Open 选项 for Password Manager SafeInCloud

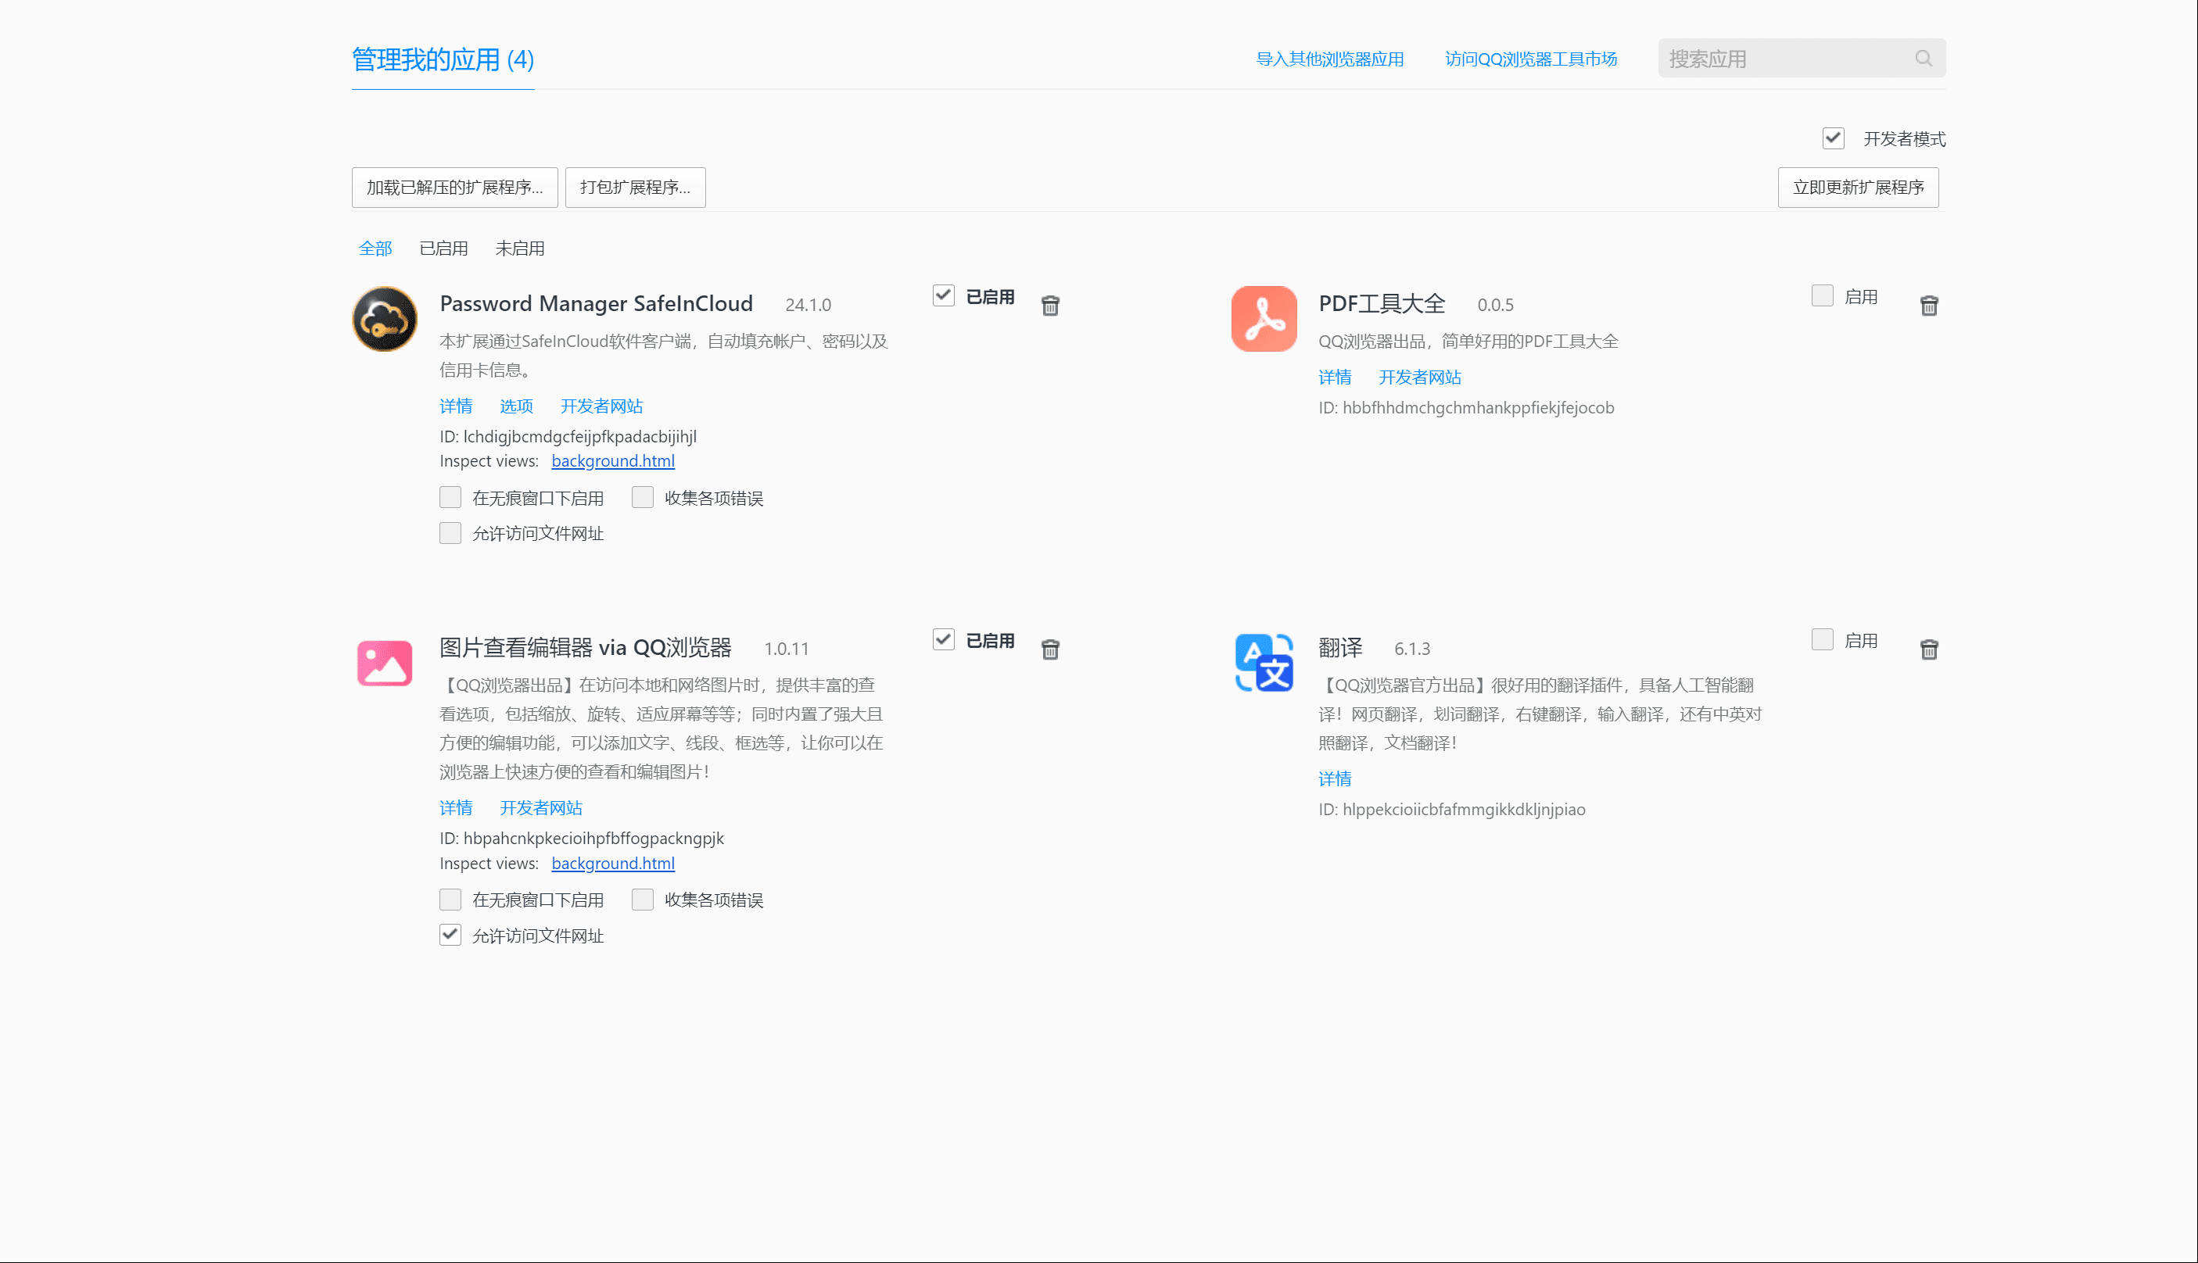(517, 406)
